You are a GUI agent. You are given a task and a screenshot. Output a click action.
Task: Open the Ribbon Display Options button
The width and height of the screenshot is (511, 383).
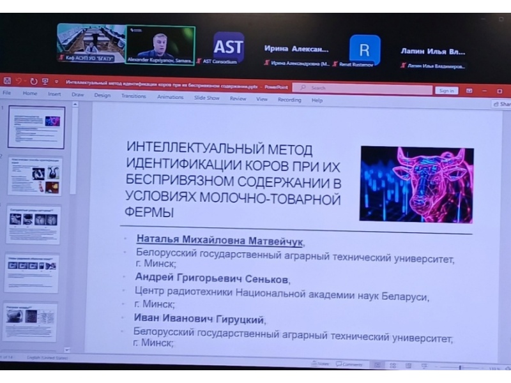pyautogui.click(x=469, y=91)
